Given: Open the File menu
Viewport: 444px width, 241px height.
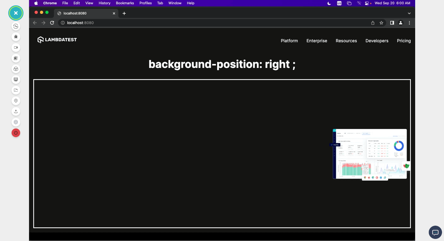Looking at the screenshot, I should [x=65, y=3].
